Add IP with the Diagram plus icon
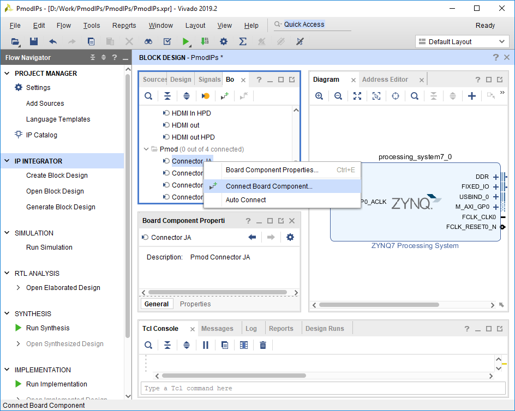Viewport: 515px width, 411px height. [472, 96]
